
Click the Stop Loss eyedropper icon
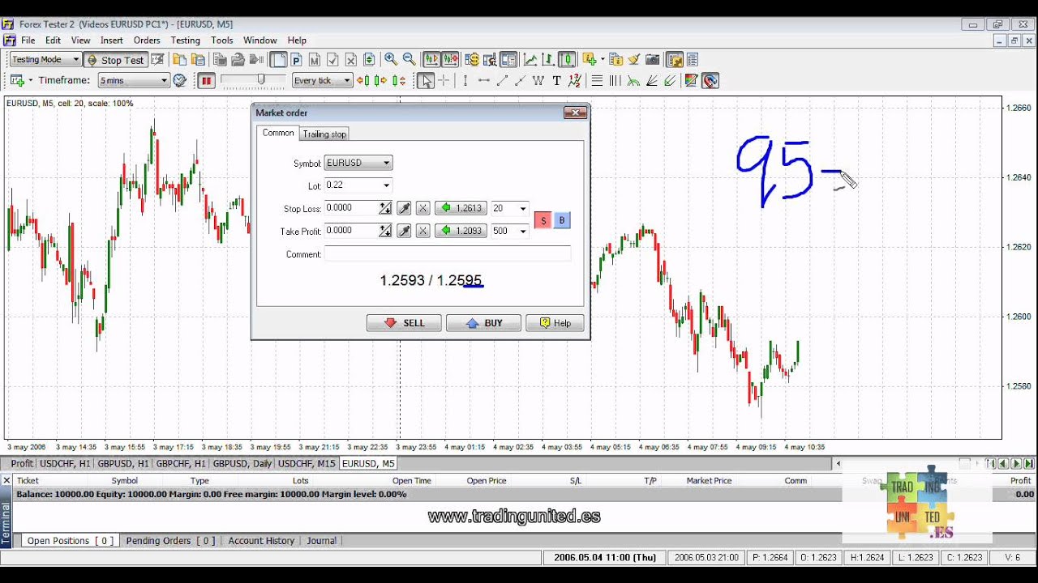404,208
